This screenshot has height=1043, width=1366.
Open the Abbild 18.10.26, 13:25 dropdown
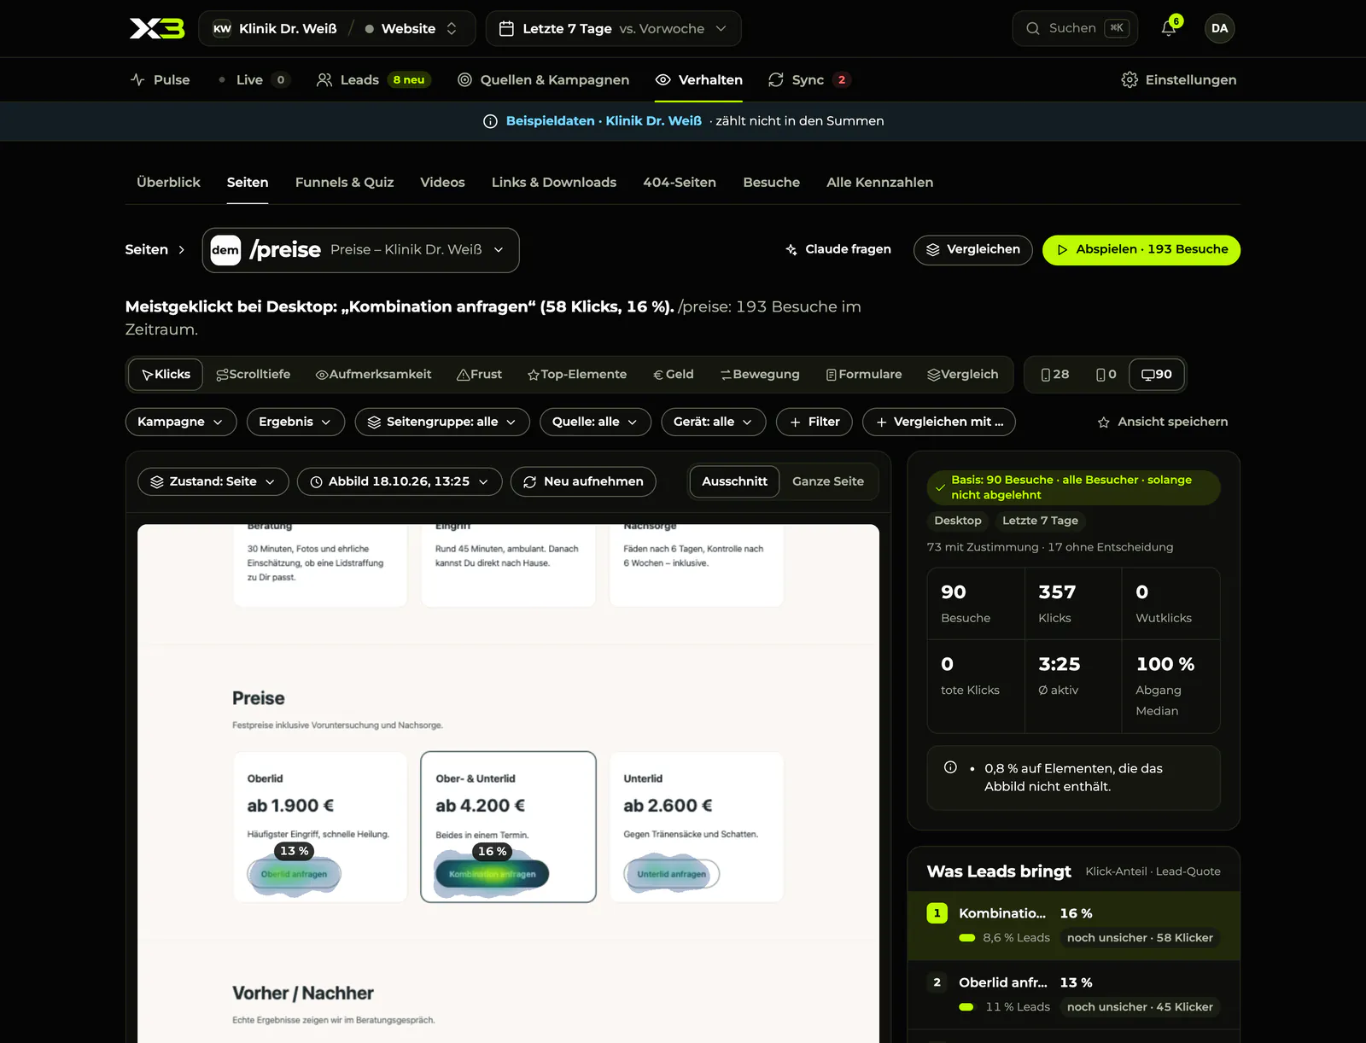pyautogui.click(x=400, y=481)
